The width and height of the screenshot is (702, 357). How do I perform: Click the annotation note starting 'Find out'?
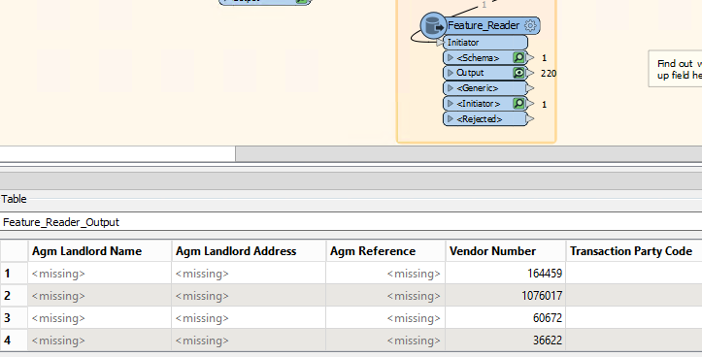tap(676, 69)
